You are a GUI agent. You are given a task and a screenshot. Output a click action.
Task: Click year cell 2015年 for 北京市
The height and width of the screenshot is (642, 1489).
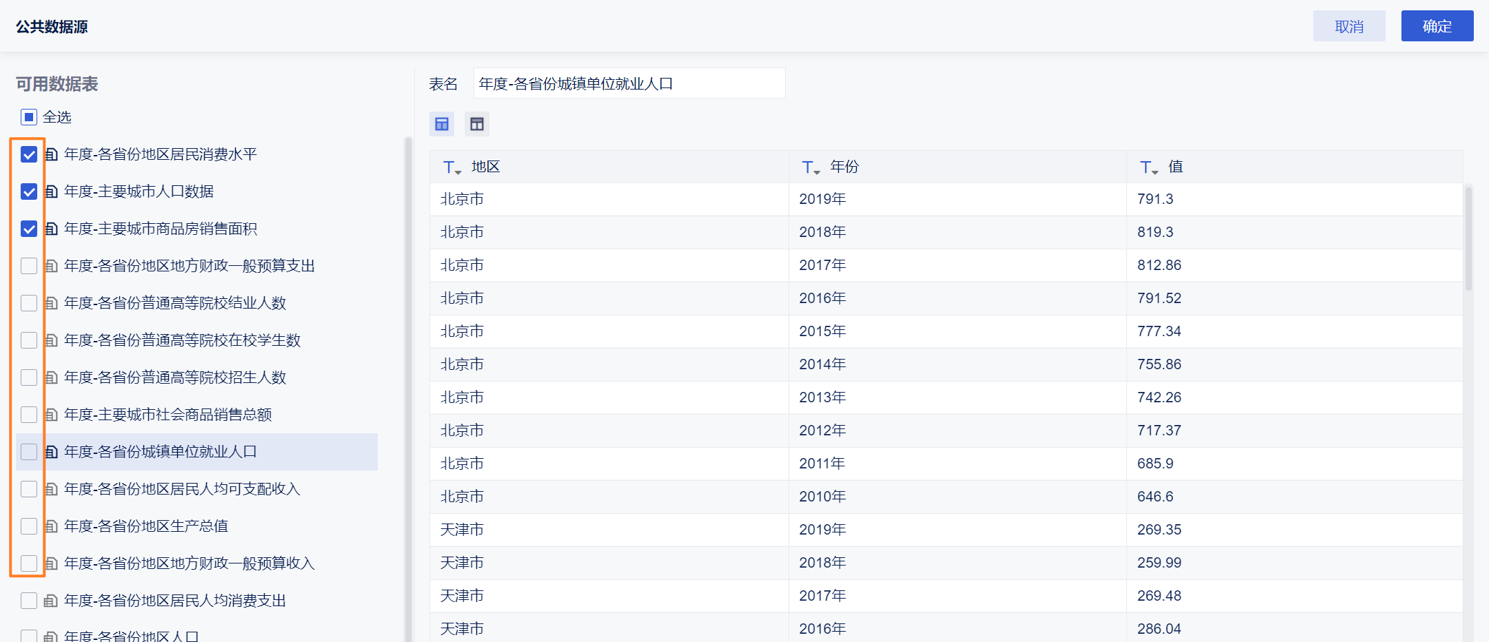pos(823,331)
